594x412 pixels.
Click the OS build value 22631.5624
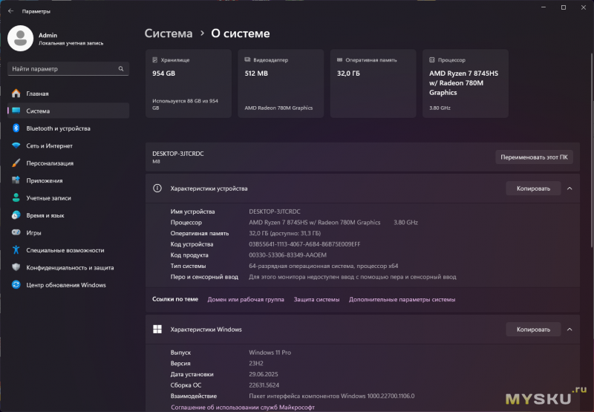pyautogui.click(x=264, y=385)
